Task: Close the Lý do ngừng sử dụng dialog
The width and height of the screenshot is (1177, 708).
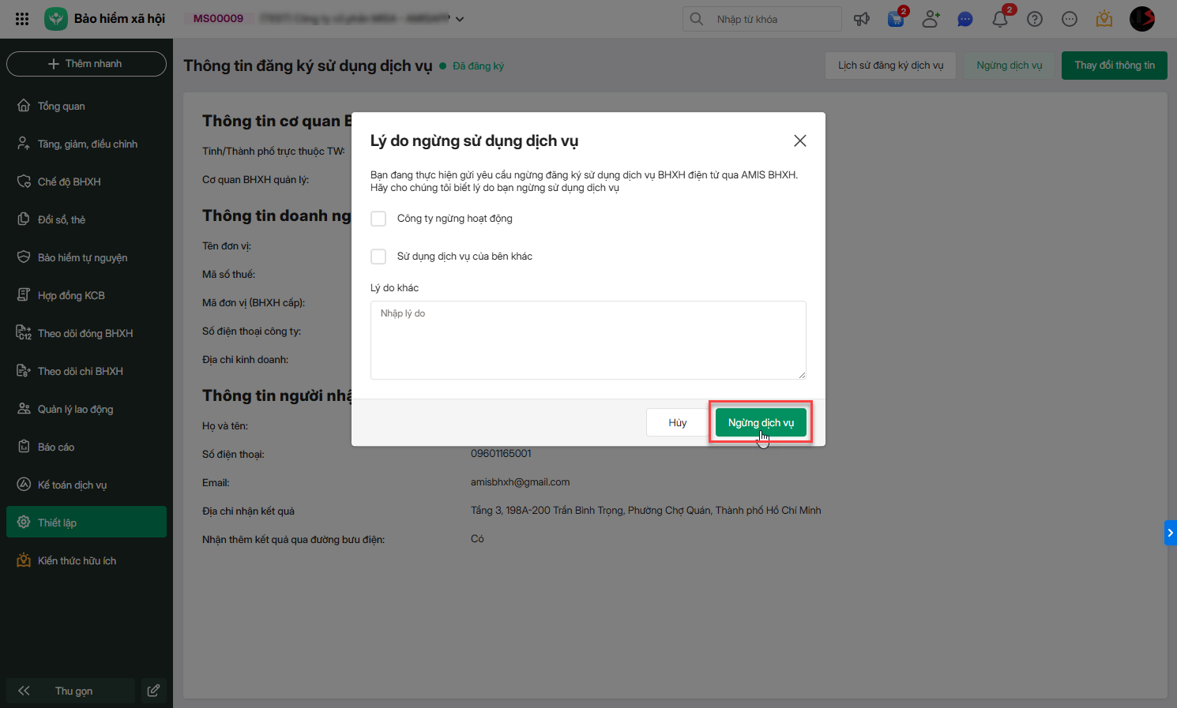Action: [800, 140]
